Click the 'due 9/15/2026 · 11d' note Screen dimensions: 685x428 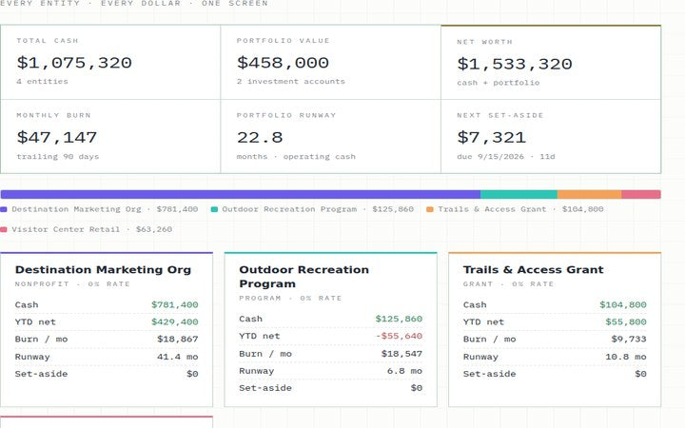(506, 156)
